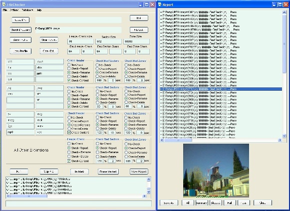The width and height of the screenshot is (290, 211).
Task: Show Summary in the Report window
Action: coord(202,203)
